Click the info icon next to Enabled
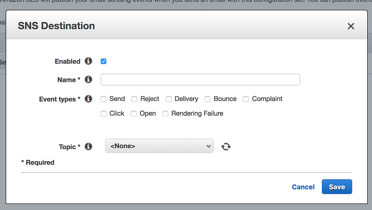 point(88,61)
